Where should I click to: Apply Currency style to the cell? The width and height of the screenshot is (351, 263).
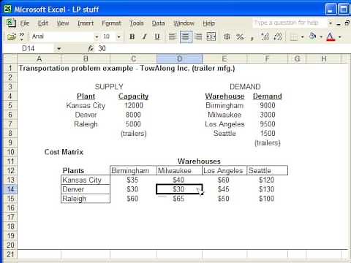click(227, 37)
